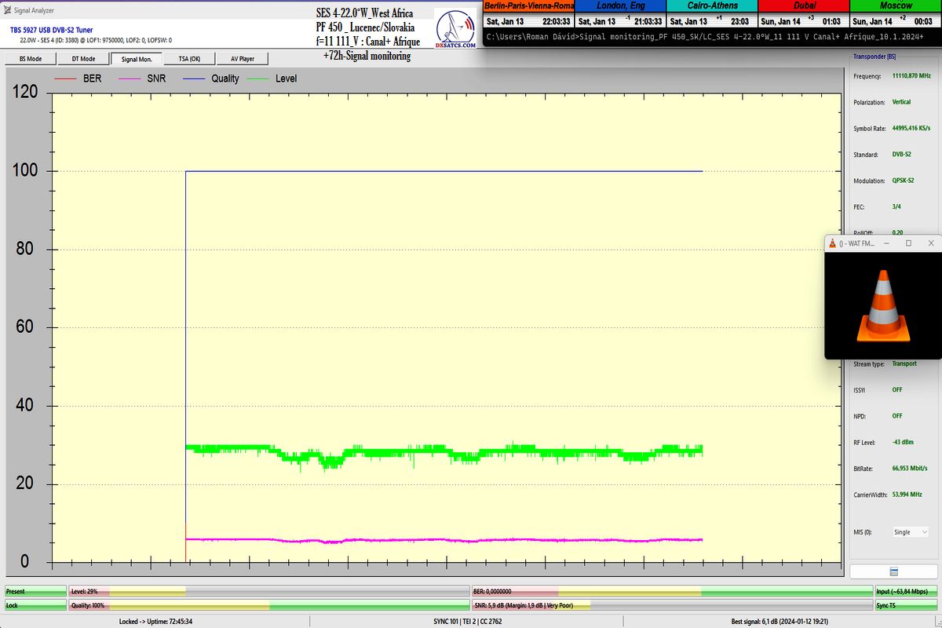Switch to the DT Mode tab
This screenshot has width=942, height=628.
pyautogui.click(x=83, y=59)
